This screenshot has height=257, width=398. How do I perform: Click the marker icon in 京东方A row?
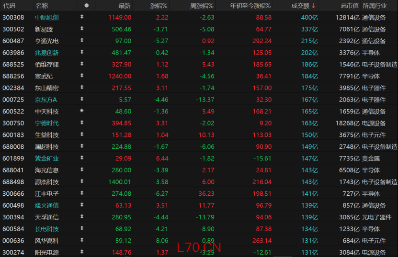[82, 99]
